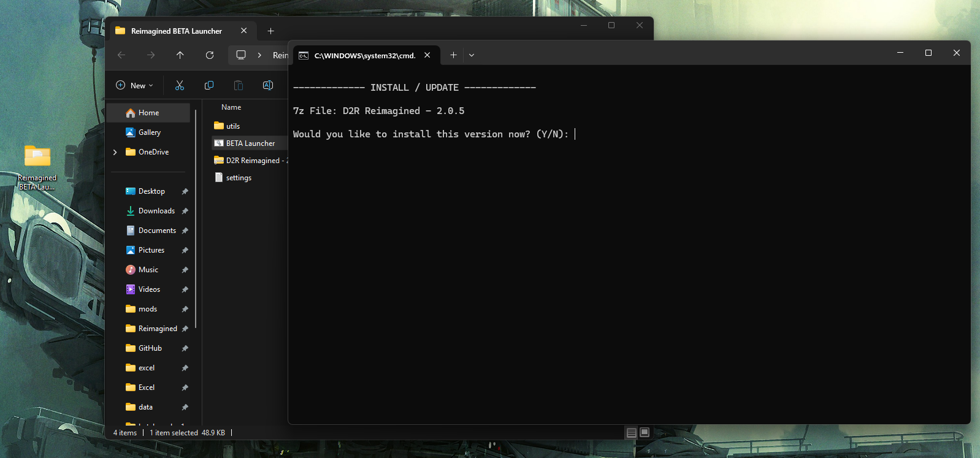The image size is (980, 458).
Task: Click the Cut scissors icon
Action: pyautogui.click(x=180, y=85)
